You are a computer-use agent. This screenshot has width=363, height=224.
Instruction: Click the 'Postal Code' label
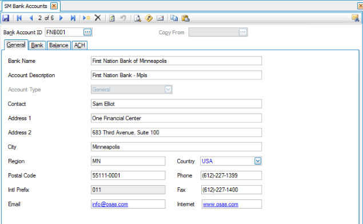pos(22,175)
